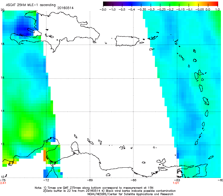Click the 1.0 label at color scale end
Image resolution: width=223 pixels, height=196 pixels.
coord(218,10)
